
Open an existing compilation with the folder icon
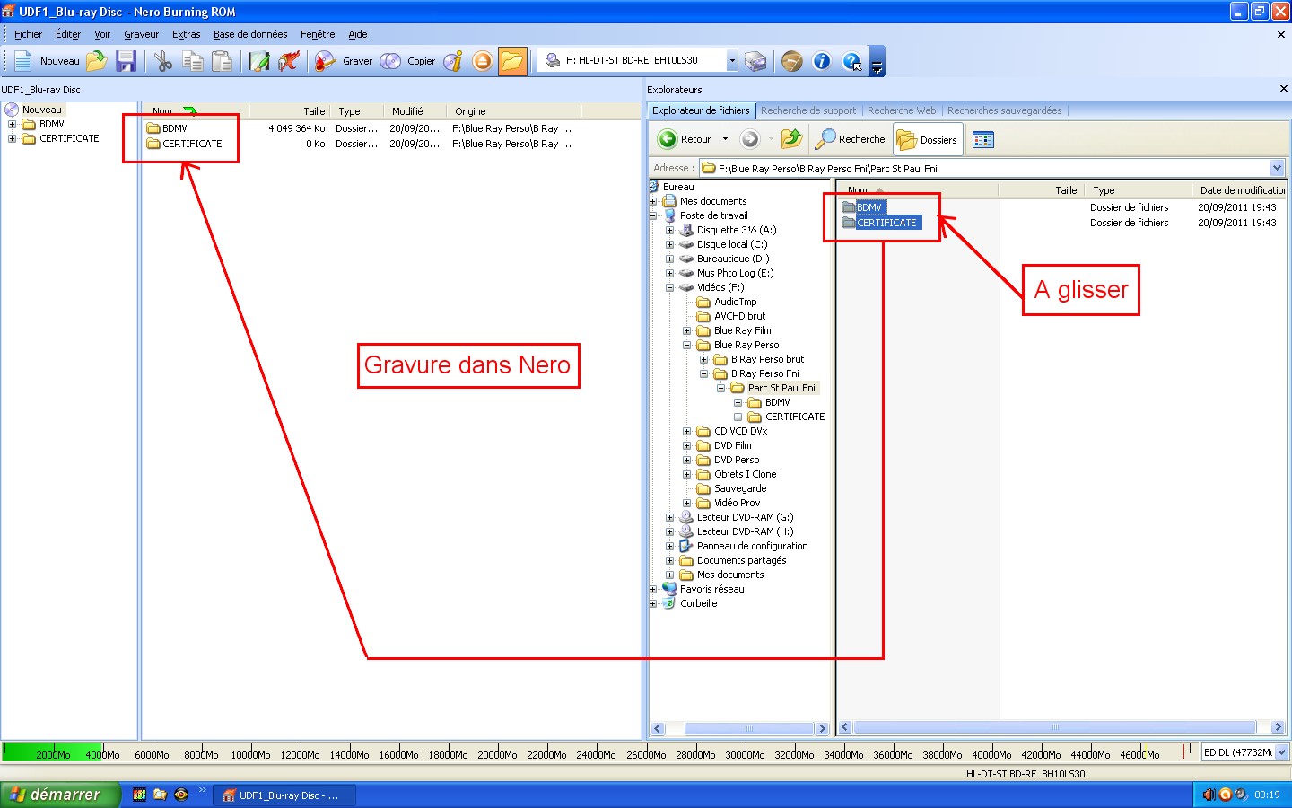click(97, 61)
